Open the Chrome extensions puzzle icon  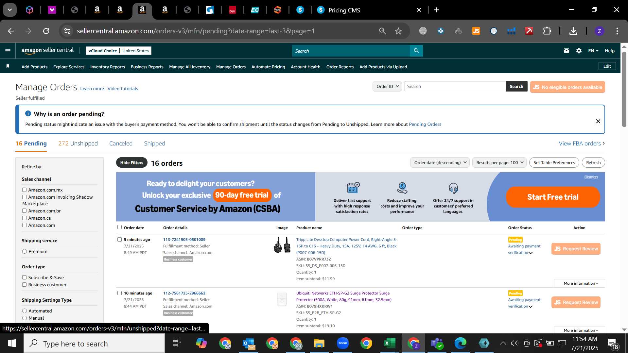point(547,31)
